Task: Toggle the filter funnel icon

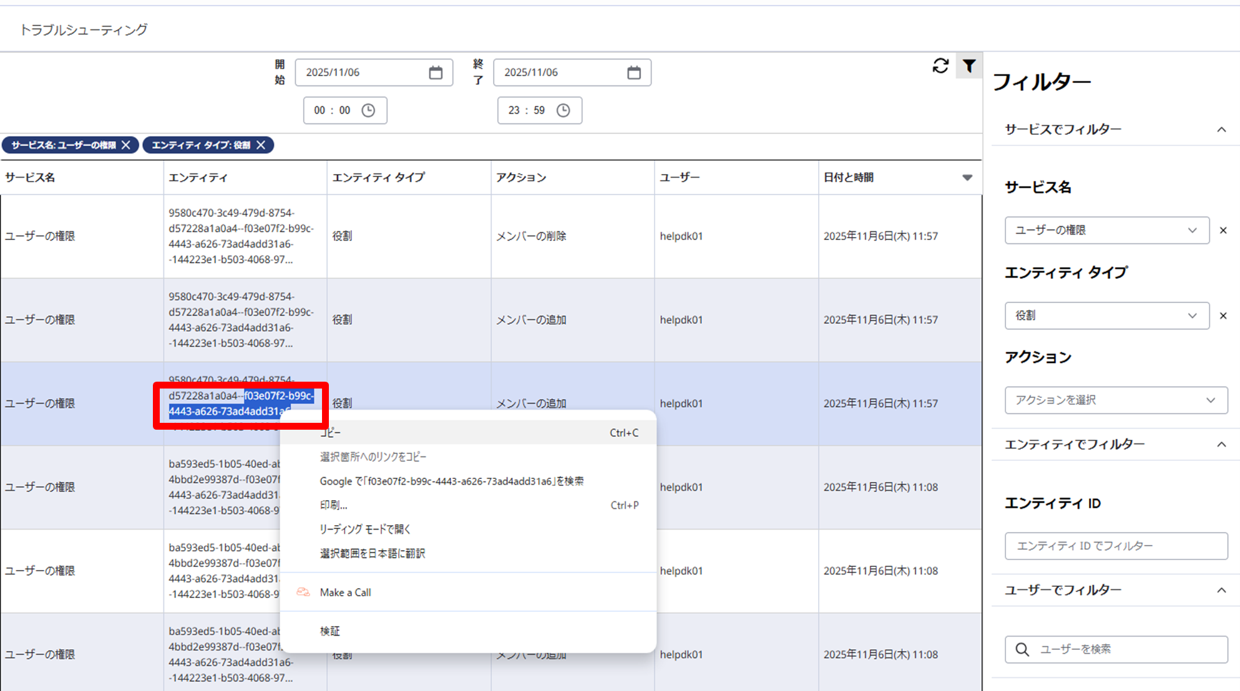Action: (x=969, y=65)
